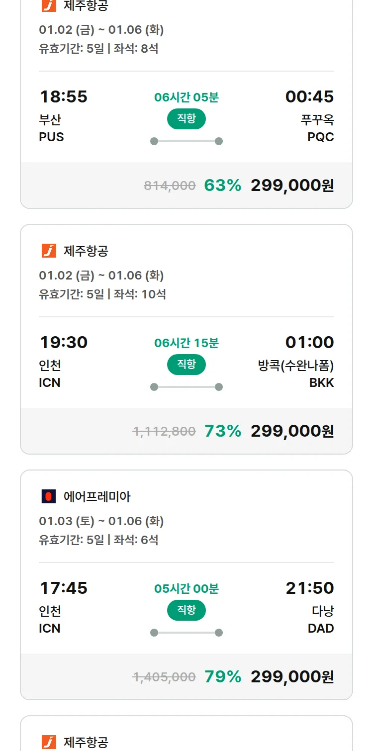Click the route line between PUS and PQC

[186, 141]
